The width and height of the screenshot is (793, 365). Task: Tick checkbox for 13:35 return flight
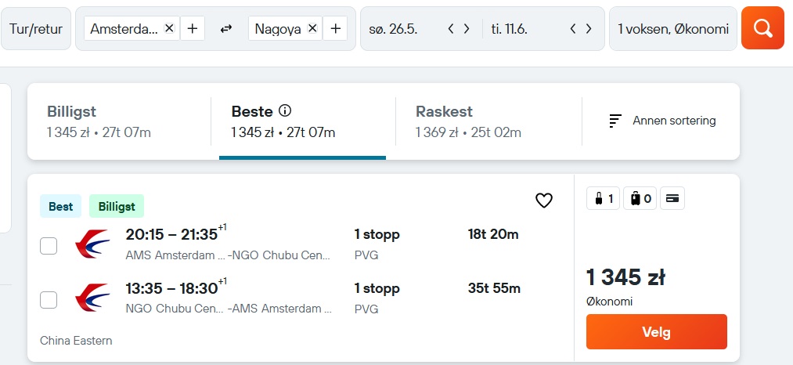click(49, 300)
